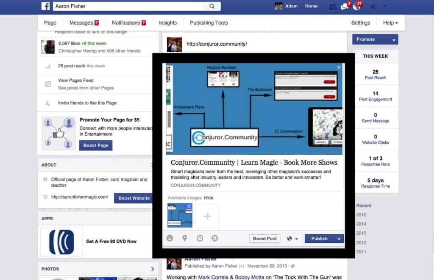Click Adam's profile avatar in top bar
This screenshot has width=434, height=280.
point(278,6)
